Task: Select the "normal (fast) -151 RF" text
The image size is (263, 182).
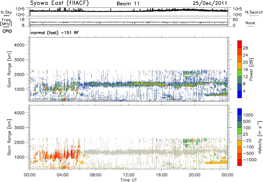Action: pos(55,33)
